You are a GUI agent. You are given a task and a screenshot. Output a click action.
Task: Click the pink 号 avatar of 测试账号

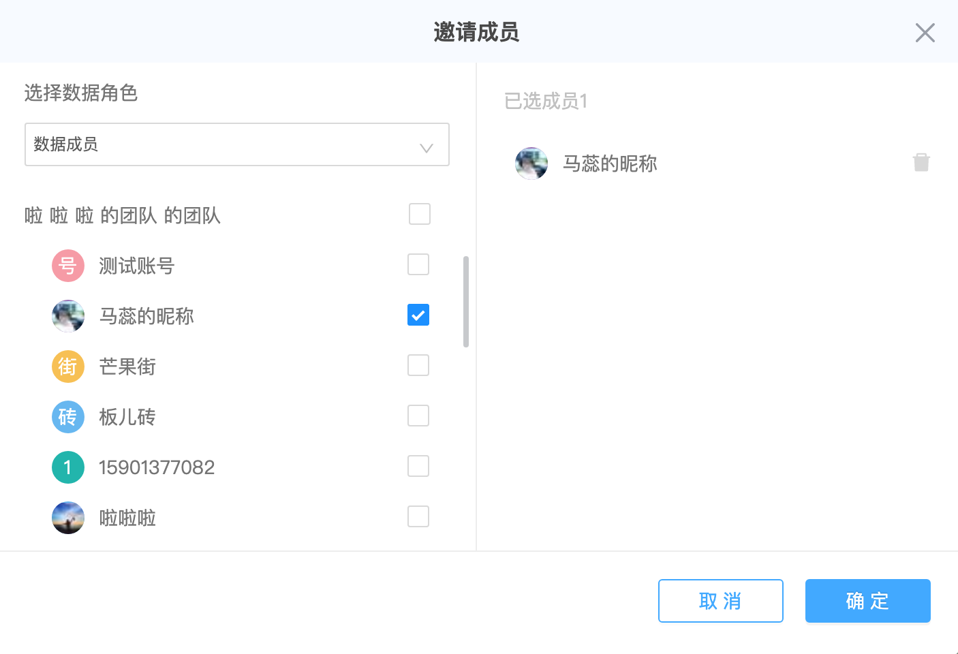(x=68, y=266)
